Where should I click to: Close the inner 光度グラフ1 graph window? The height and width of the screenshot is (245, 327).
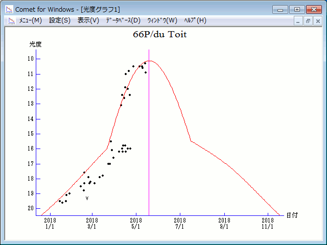pos(317,21)
